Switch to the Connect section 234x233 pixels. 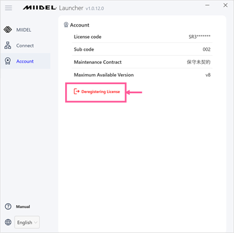click(25, 46)
